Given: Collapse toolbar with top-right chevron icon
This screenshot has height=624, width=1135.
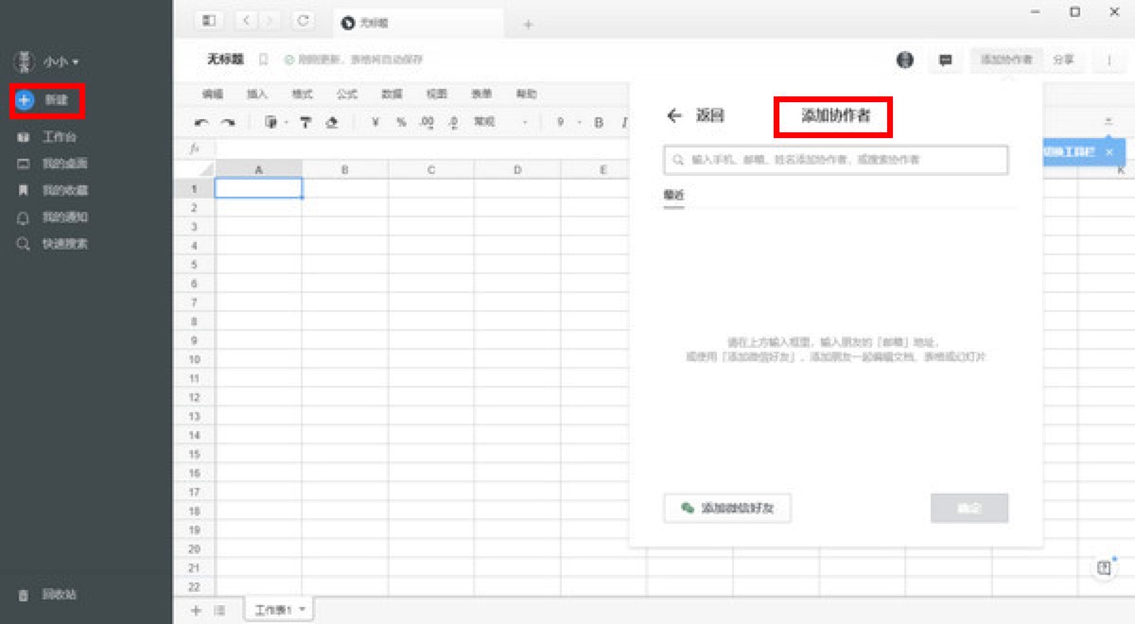Looking at the screenshot, I should (1109, 121).
